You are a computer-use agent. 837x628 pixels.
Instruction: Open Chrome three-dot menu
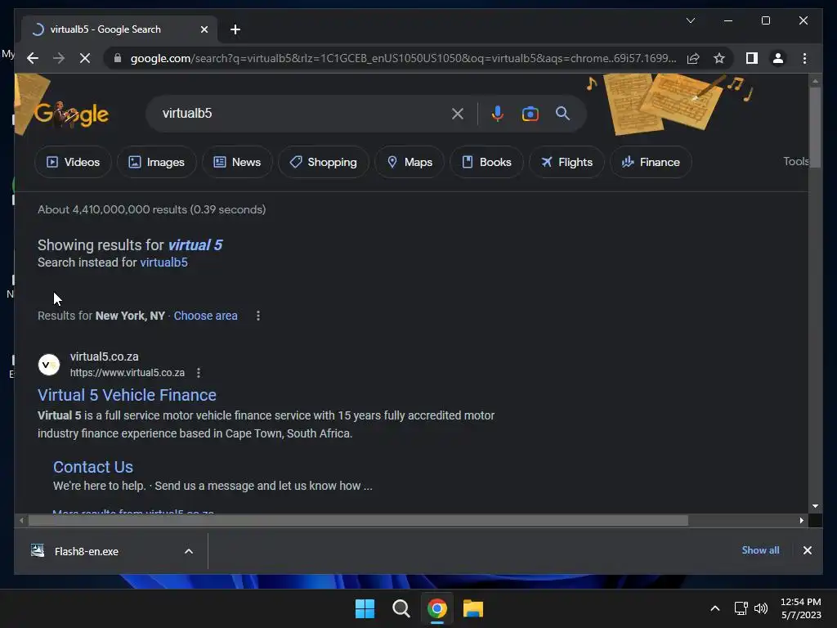(804, 58)
